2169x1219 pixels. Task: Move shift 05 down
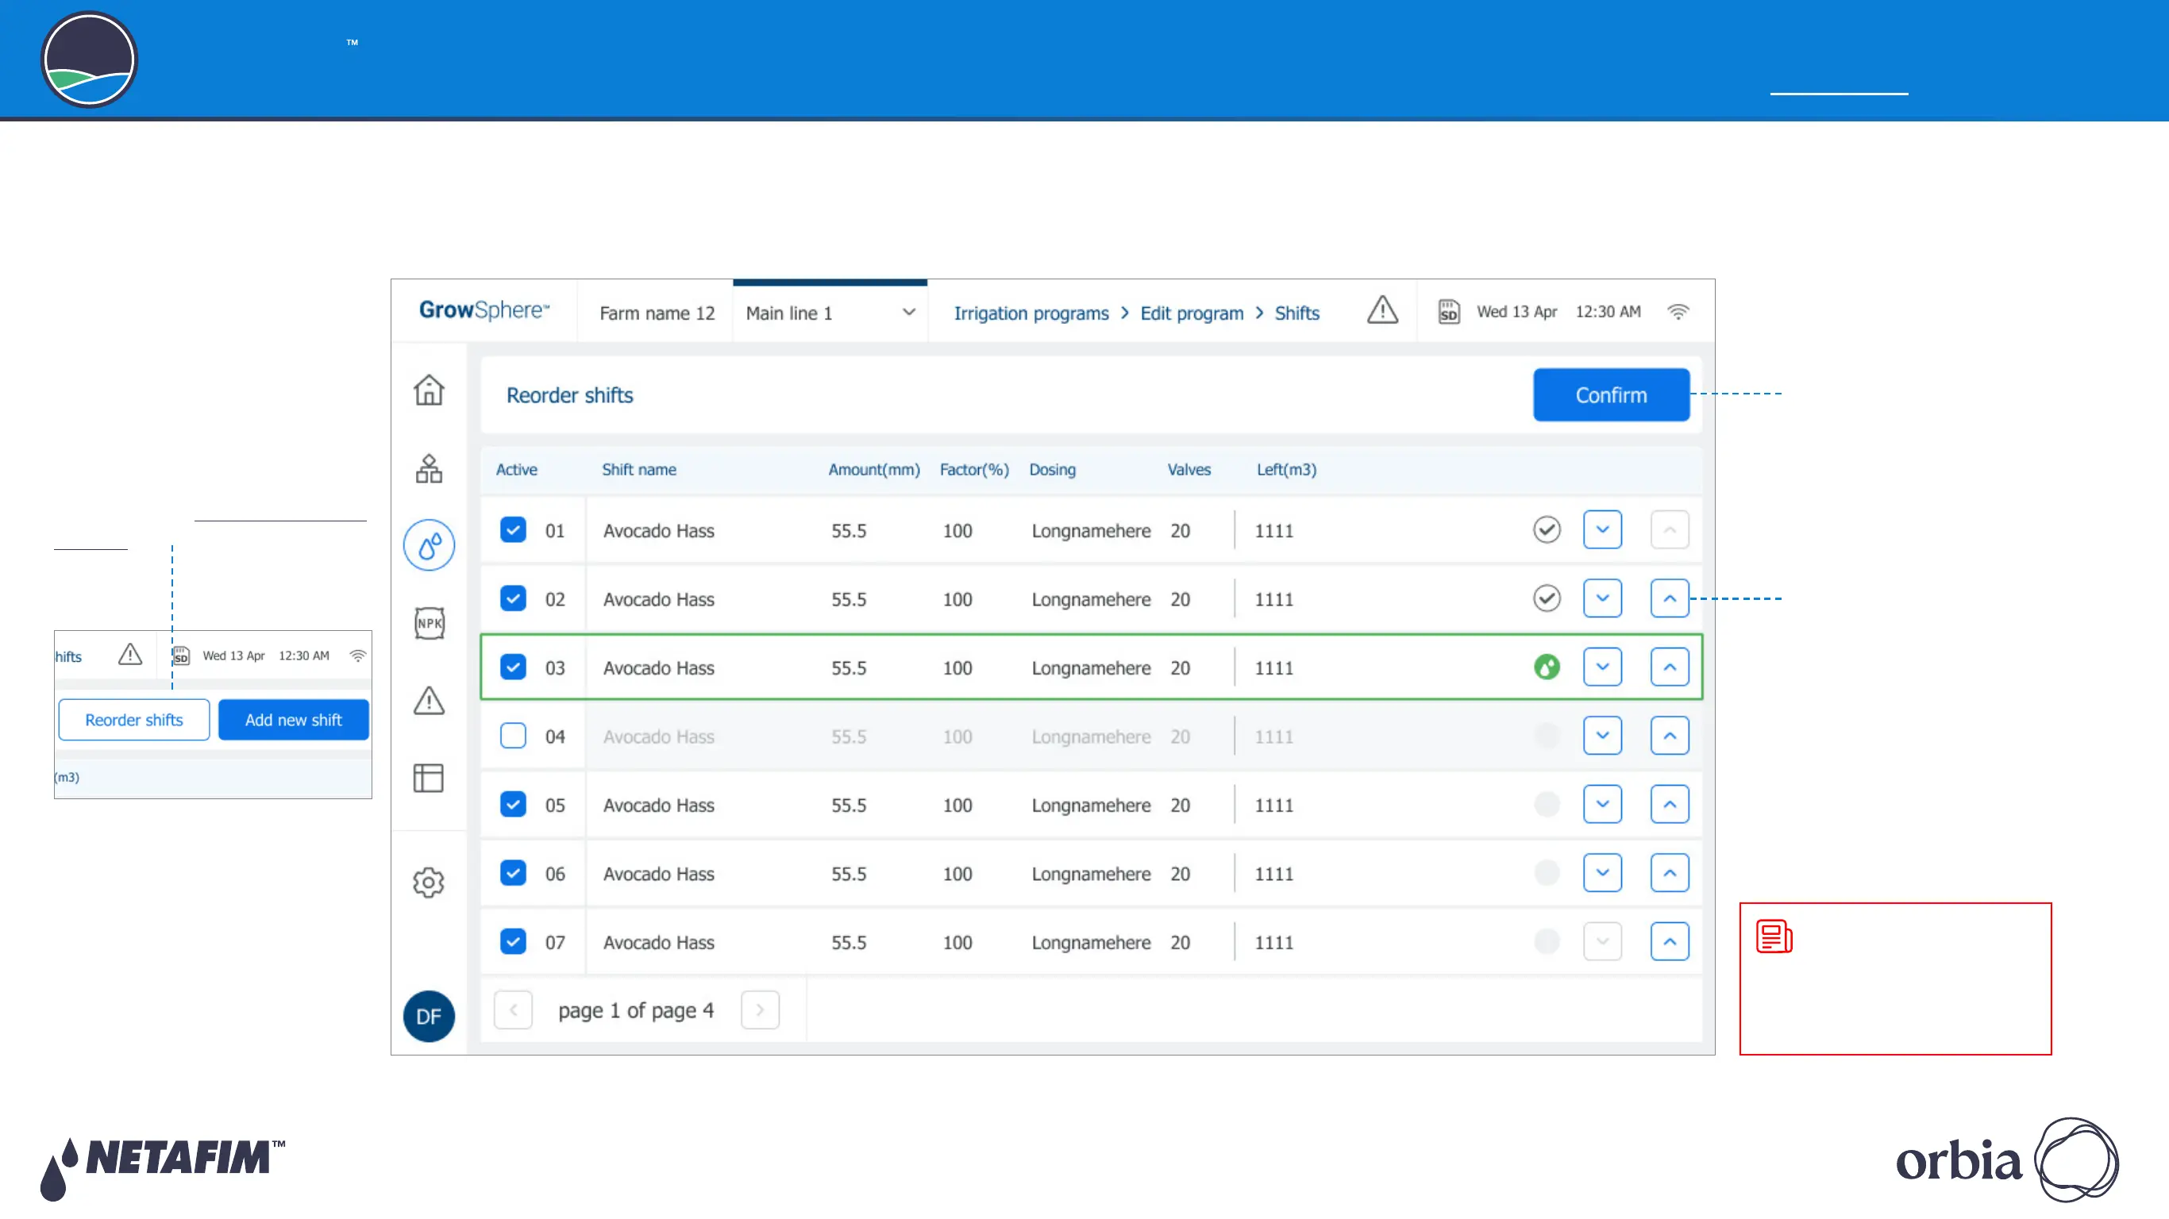(1602, 804)
